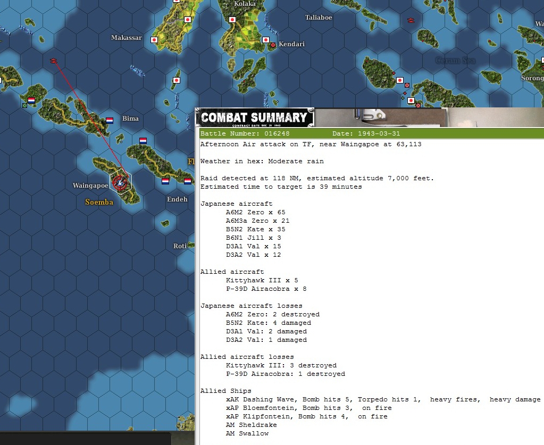The height and width of the screenshot is (445, 544).
Task: Select the Endeh map label
Action: [177, 199]
